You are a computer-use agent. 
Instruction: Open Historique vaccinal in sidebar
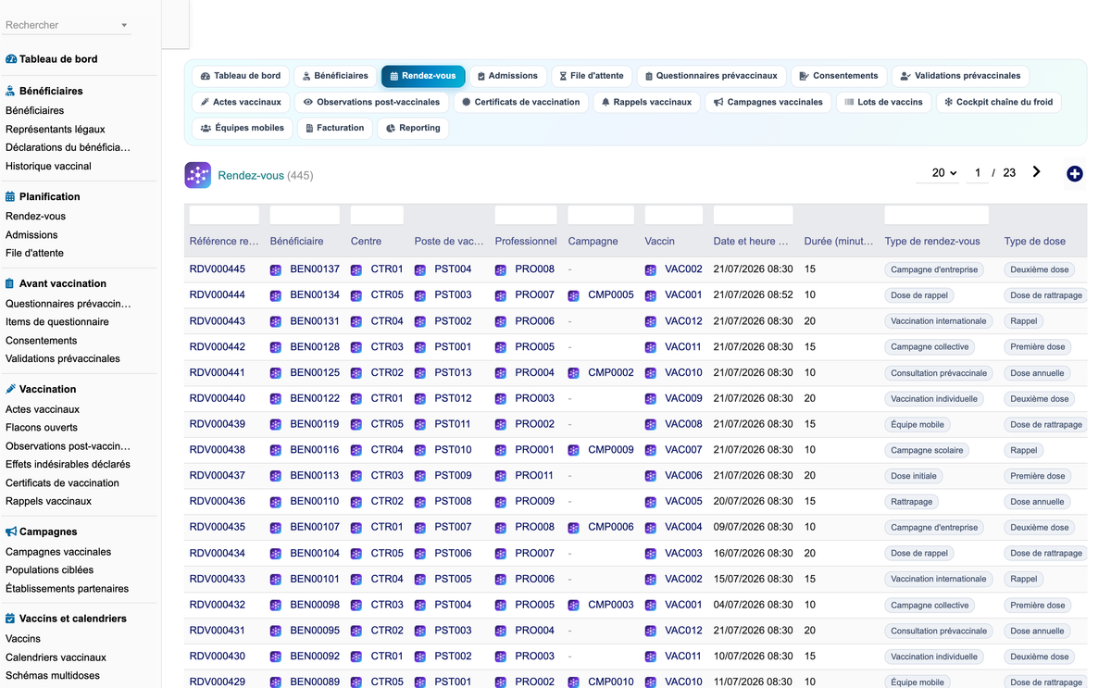click(x=48, y=167)
